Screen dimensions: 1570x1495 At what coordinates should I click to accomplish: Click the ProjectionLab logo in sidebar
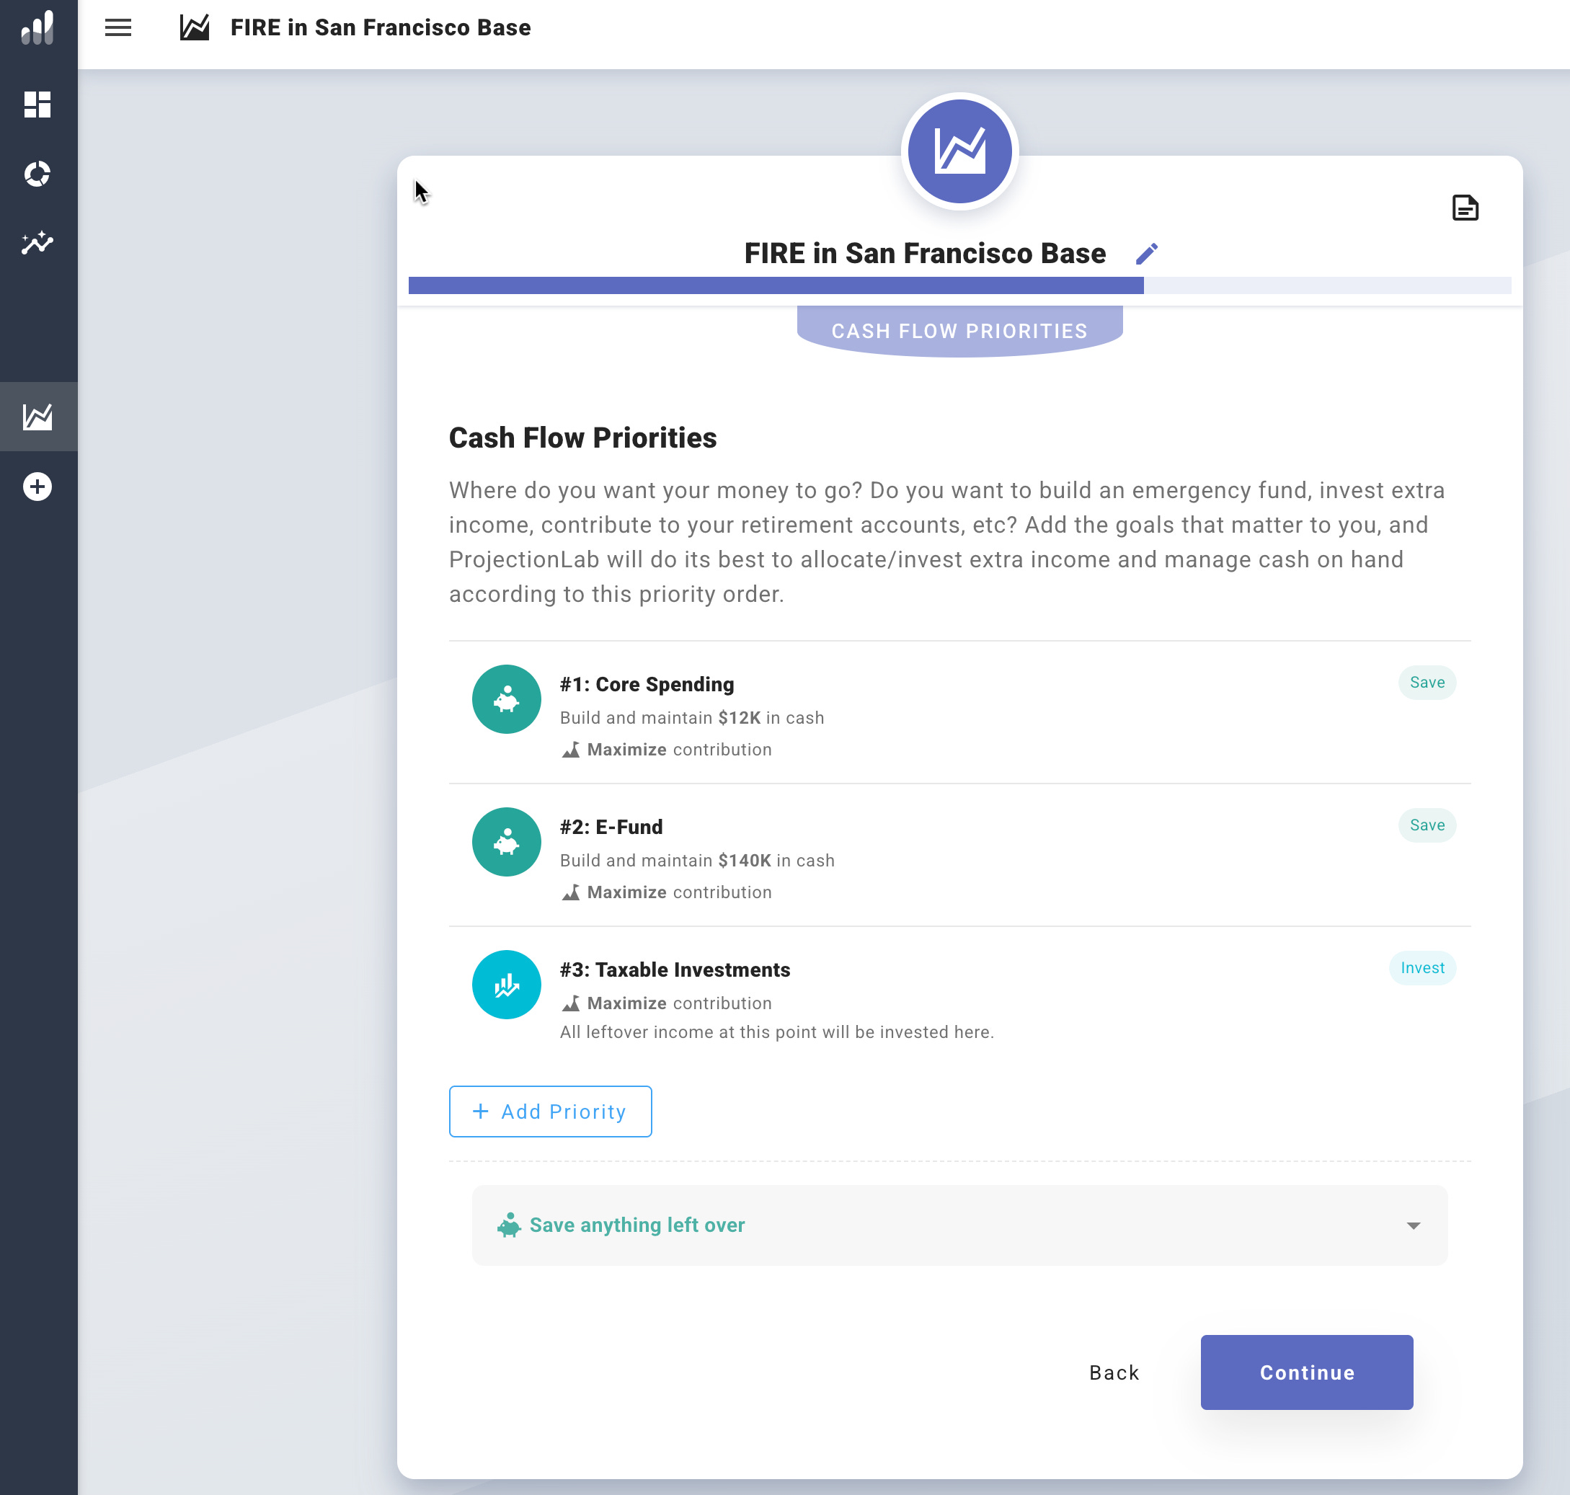click(37, 28)
